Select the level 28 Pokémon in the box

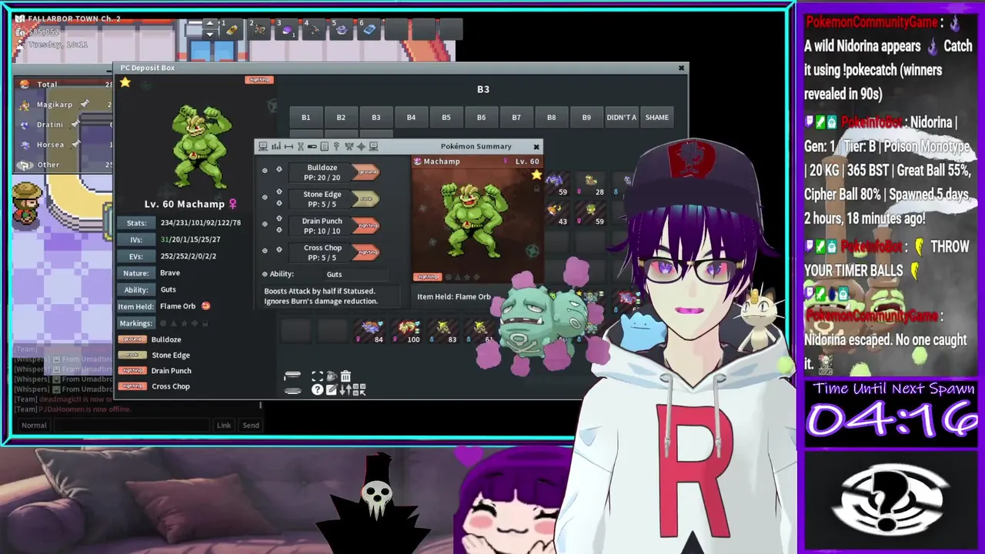click(592, 185)
